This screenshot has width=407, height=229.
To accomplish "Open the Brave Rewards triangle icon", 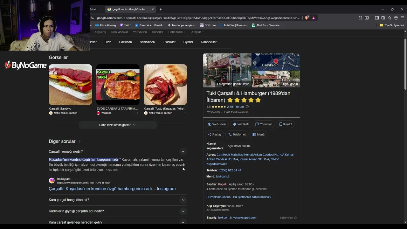I will (x=314, y=18).
